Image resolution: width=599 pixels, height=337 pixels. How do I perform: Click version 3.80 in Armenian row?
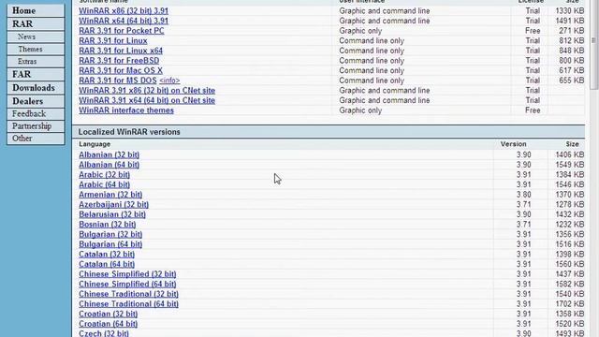click(x=524, y=195)
